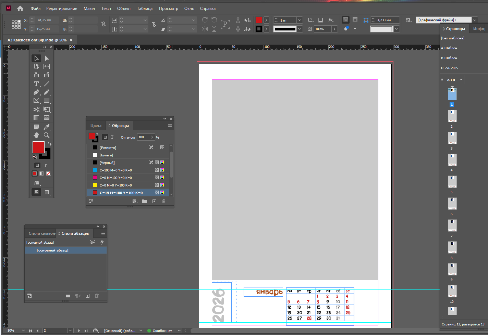This screenshot has width=488, height=335.
Task: Switch to the Цвета tab
Action: [x=96, y=126]
